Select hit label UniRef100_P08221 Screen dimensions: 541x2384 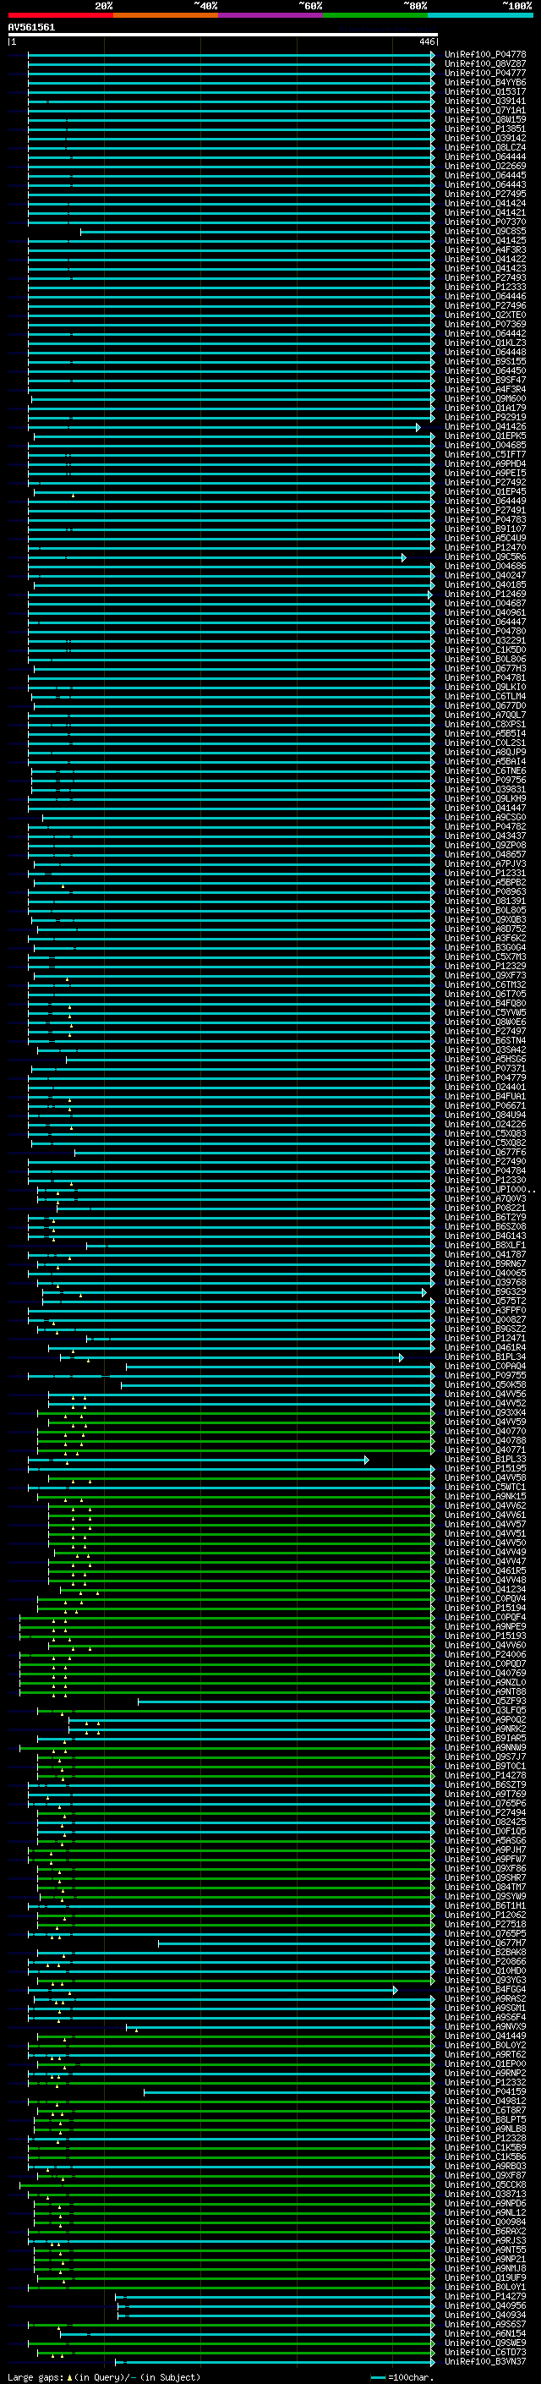(x=485, y=1208)
